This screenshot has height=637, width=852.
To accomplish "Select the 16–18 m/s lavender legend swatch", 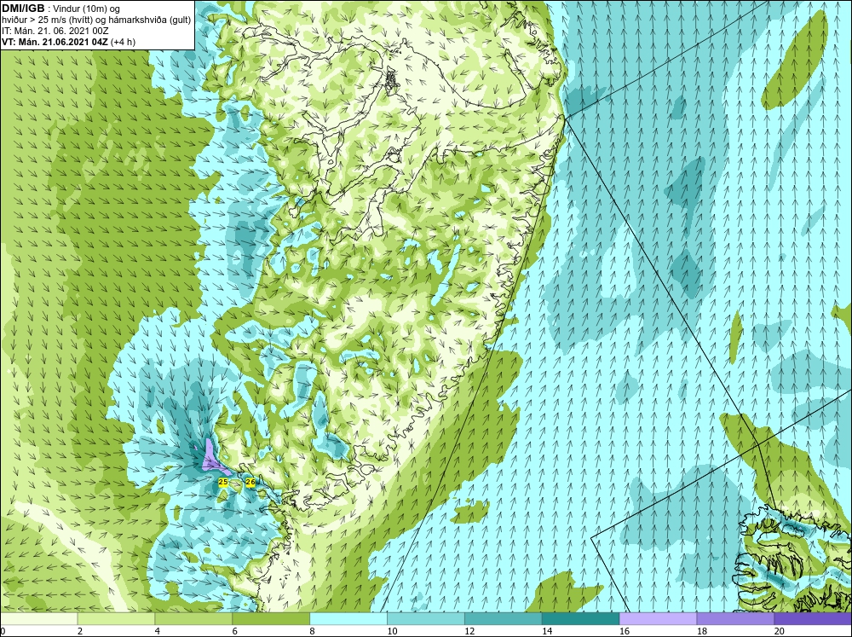I will tap(658, 618).
